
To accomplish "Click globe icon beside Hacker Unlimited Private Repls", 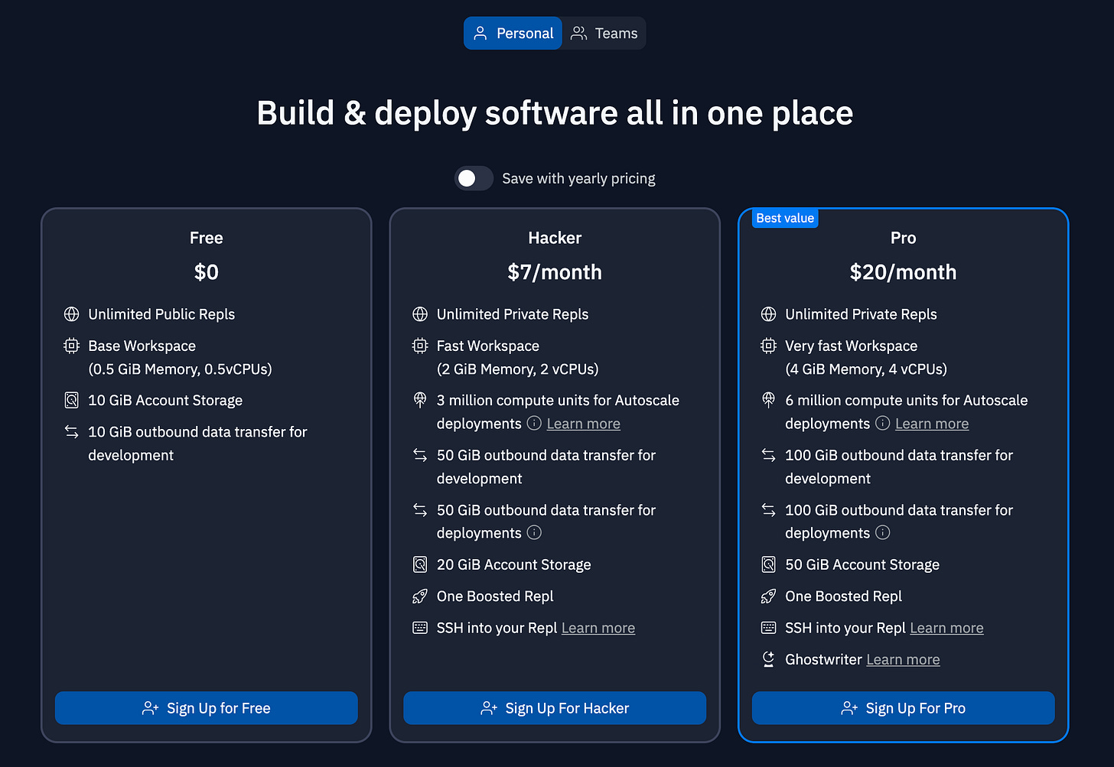I will pyautogui.click(x=420, y=314).
